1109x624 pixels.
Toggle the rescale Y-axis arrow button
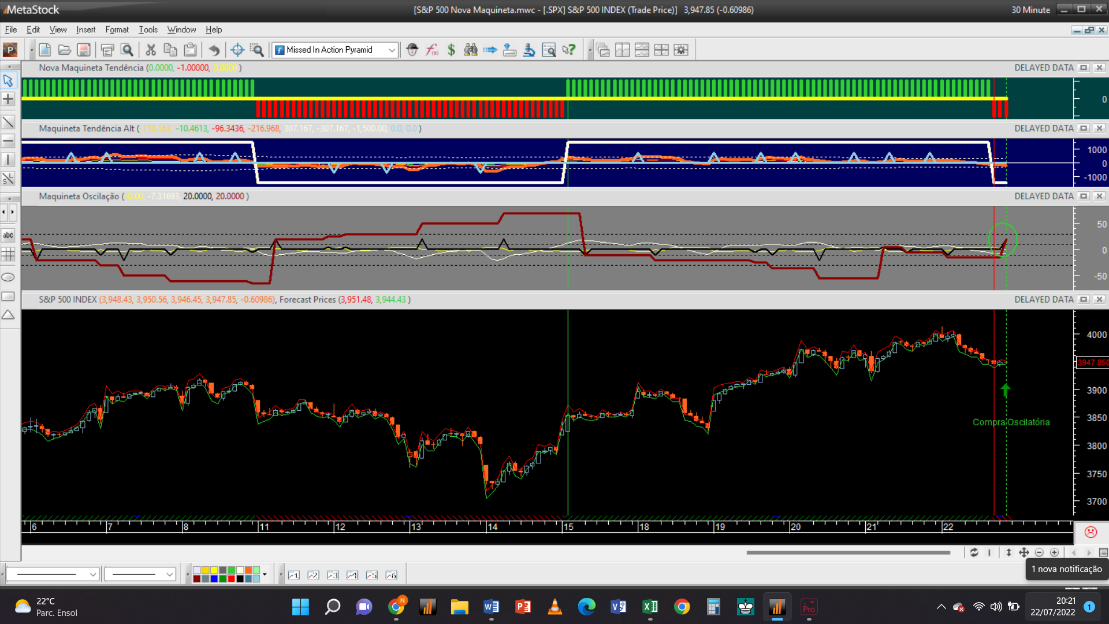click(x=1008, y=553)
